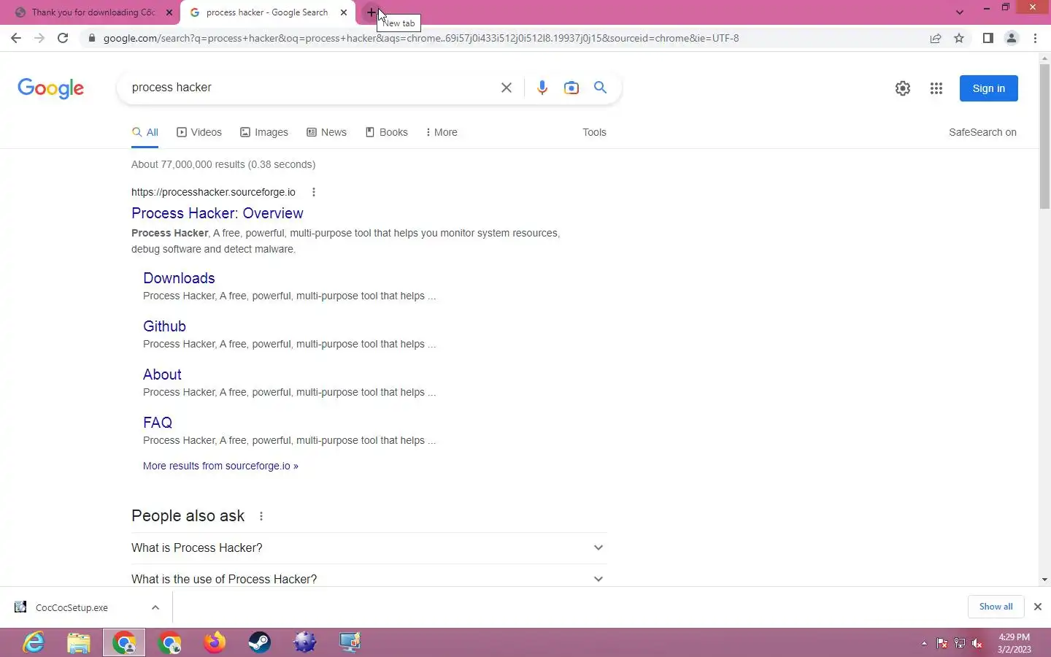1051x657 pixels.
Task: Open the FAQ sitelink
Action: click(158, 423)
